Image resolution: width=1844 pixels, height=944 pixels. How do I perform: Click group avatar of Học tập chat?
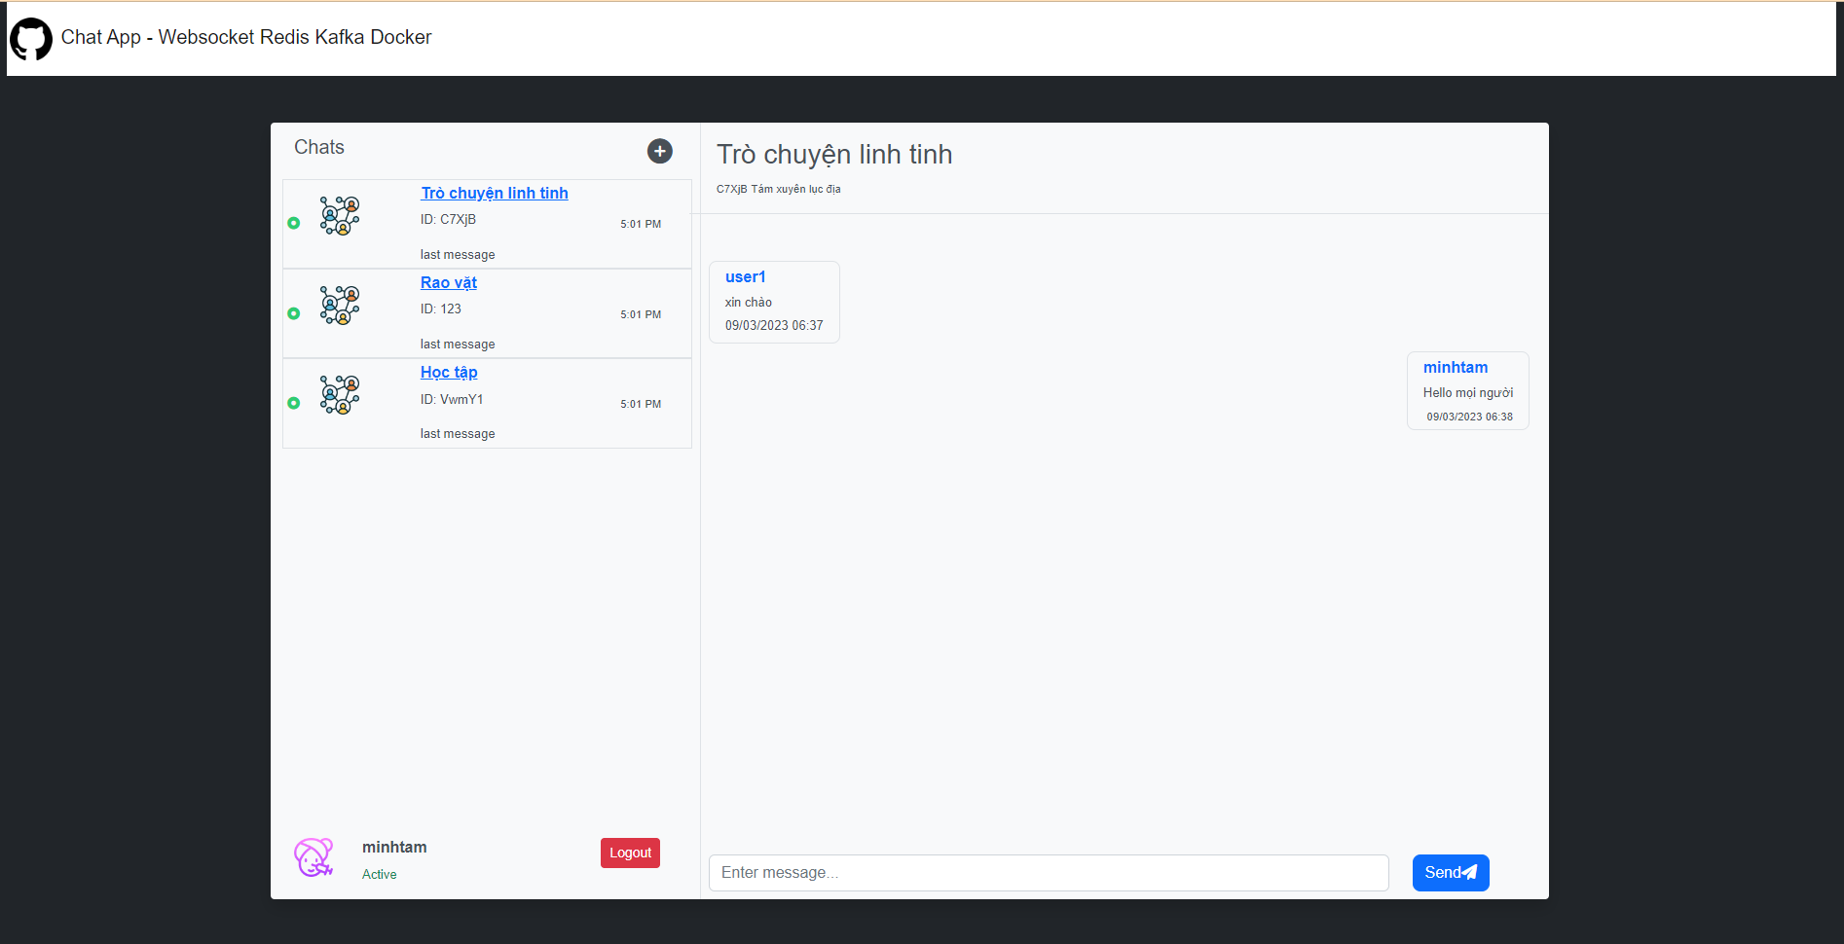click(x=340, y=394)
